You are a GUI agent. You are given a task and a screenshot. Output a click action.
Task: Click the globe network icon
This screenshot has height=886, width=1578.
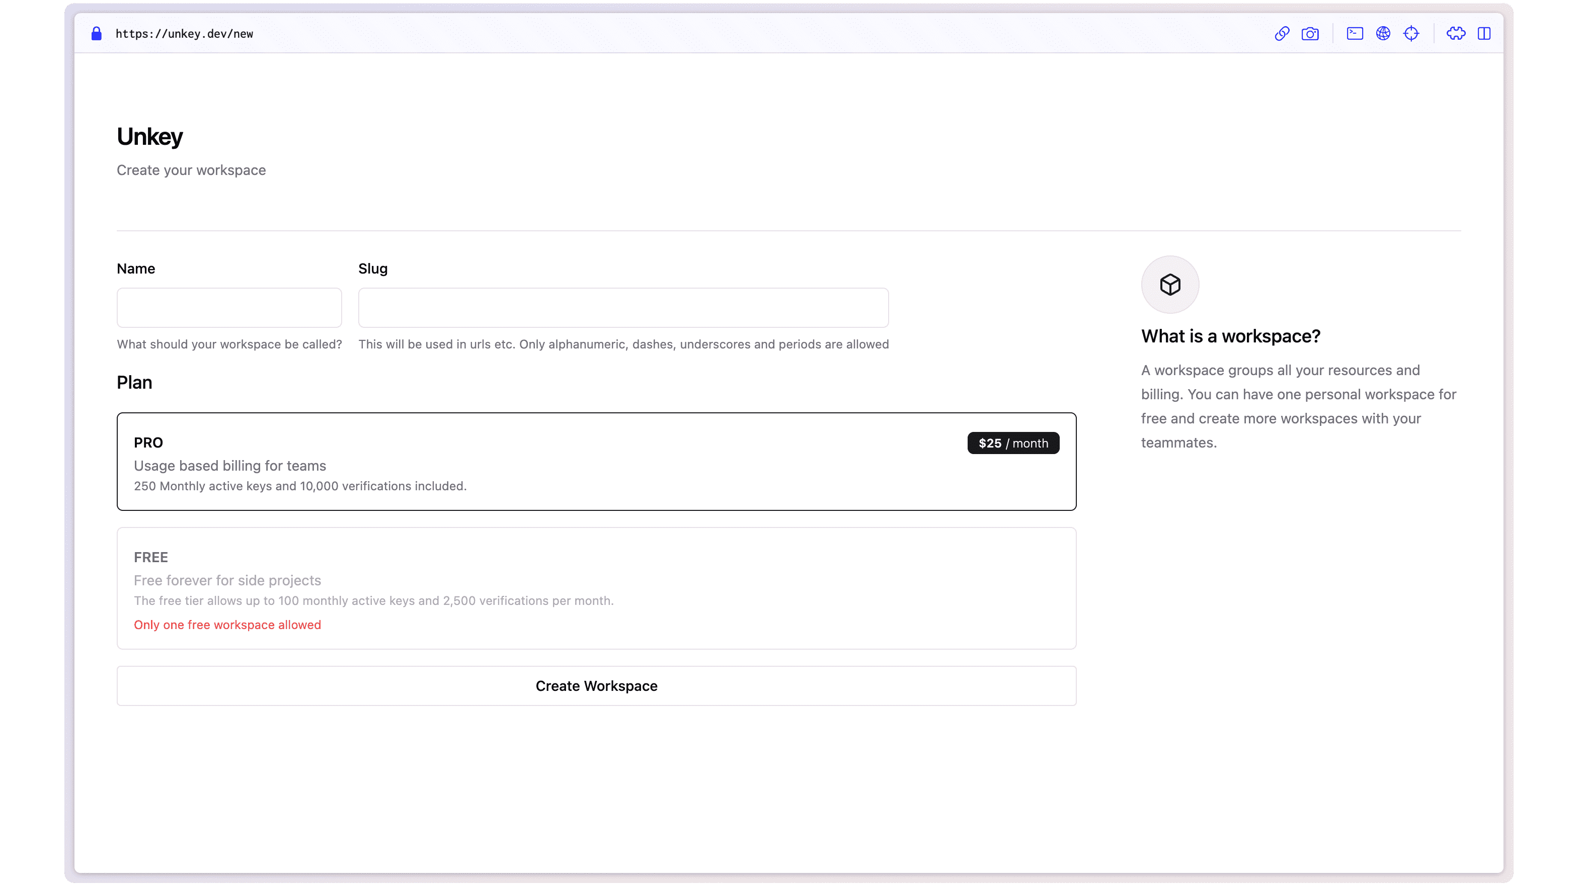pyautogui.click(x=1383, y=34)
